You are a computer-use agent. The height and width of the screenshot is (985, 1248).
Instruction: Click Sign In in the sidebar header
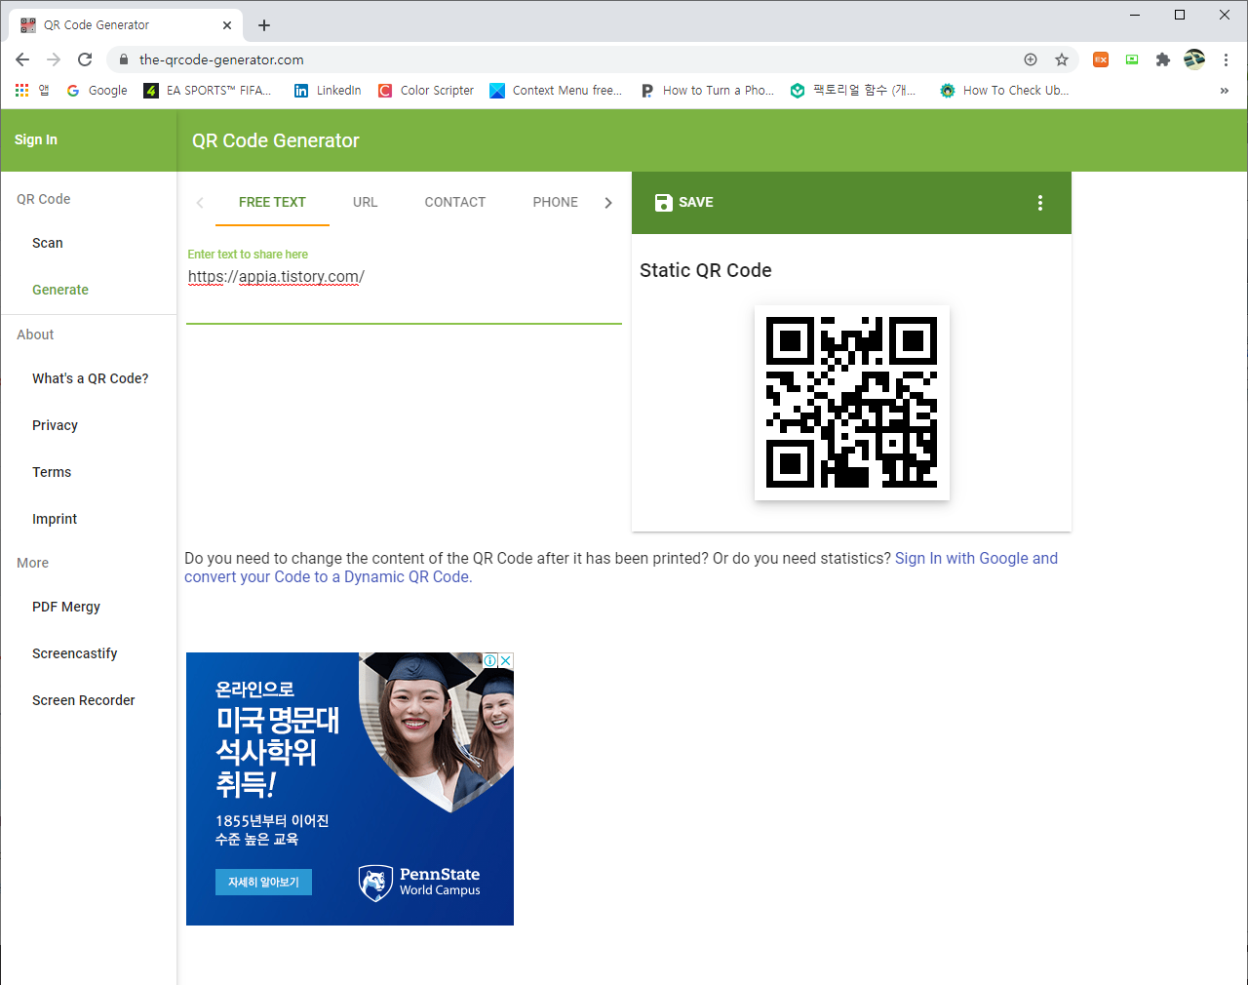(36, 139)
